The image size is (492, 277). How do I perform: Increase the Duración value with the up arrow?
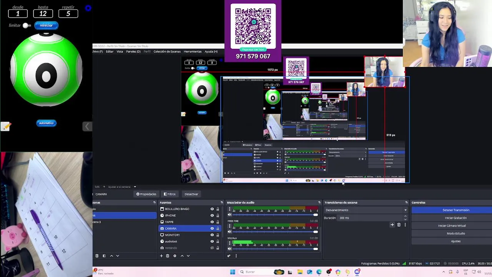[x=405, y=217]
